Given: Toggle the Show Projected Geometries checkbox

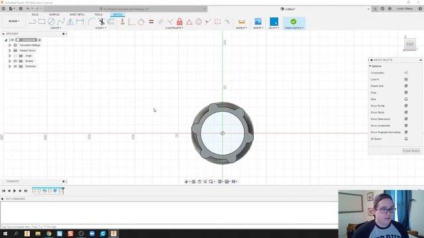Looking at the screenshot, I should pos(406,132).
